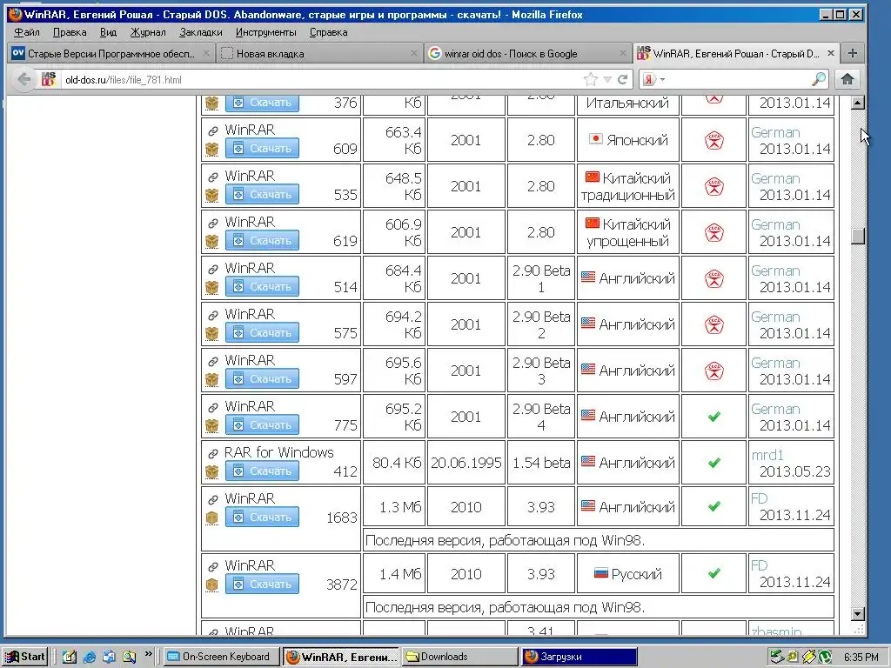891x668 pixels.
Task: Open the Firefox home page
Action: coord(847,79)
